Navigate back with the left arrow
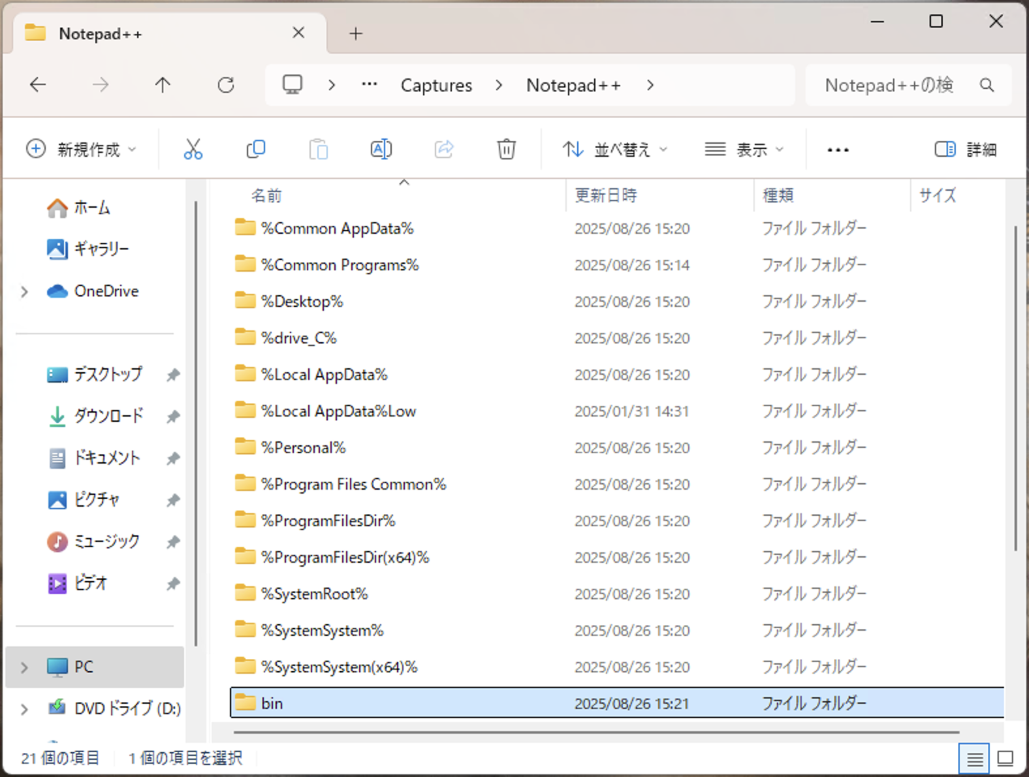Screen dimensions: 1029x777 click(x=39, y=85)
